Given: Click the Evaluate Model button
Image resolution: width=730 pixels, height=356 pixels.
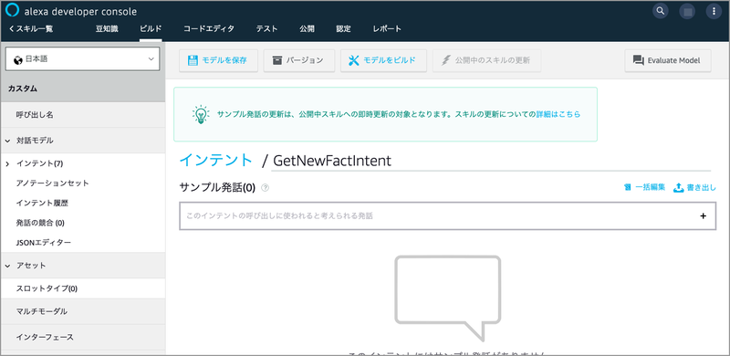Looking at the screenshot, I should 668,60.
